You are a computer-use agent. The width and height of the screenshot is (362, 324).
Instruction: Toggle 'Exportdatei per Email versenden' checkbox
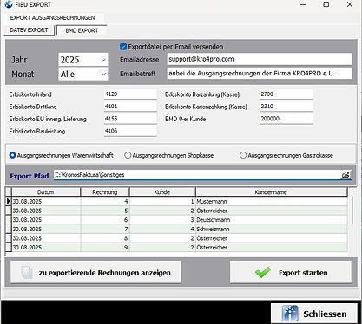(x=123, y=47)
